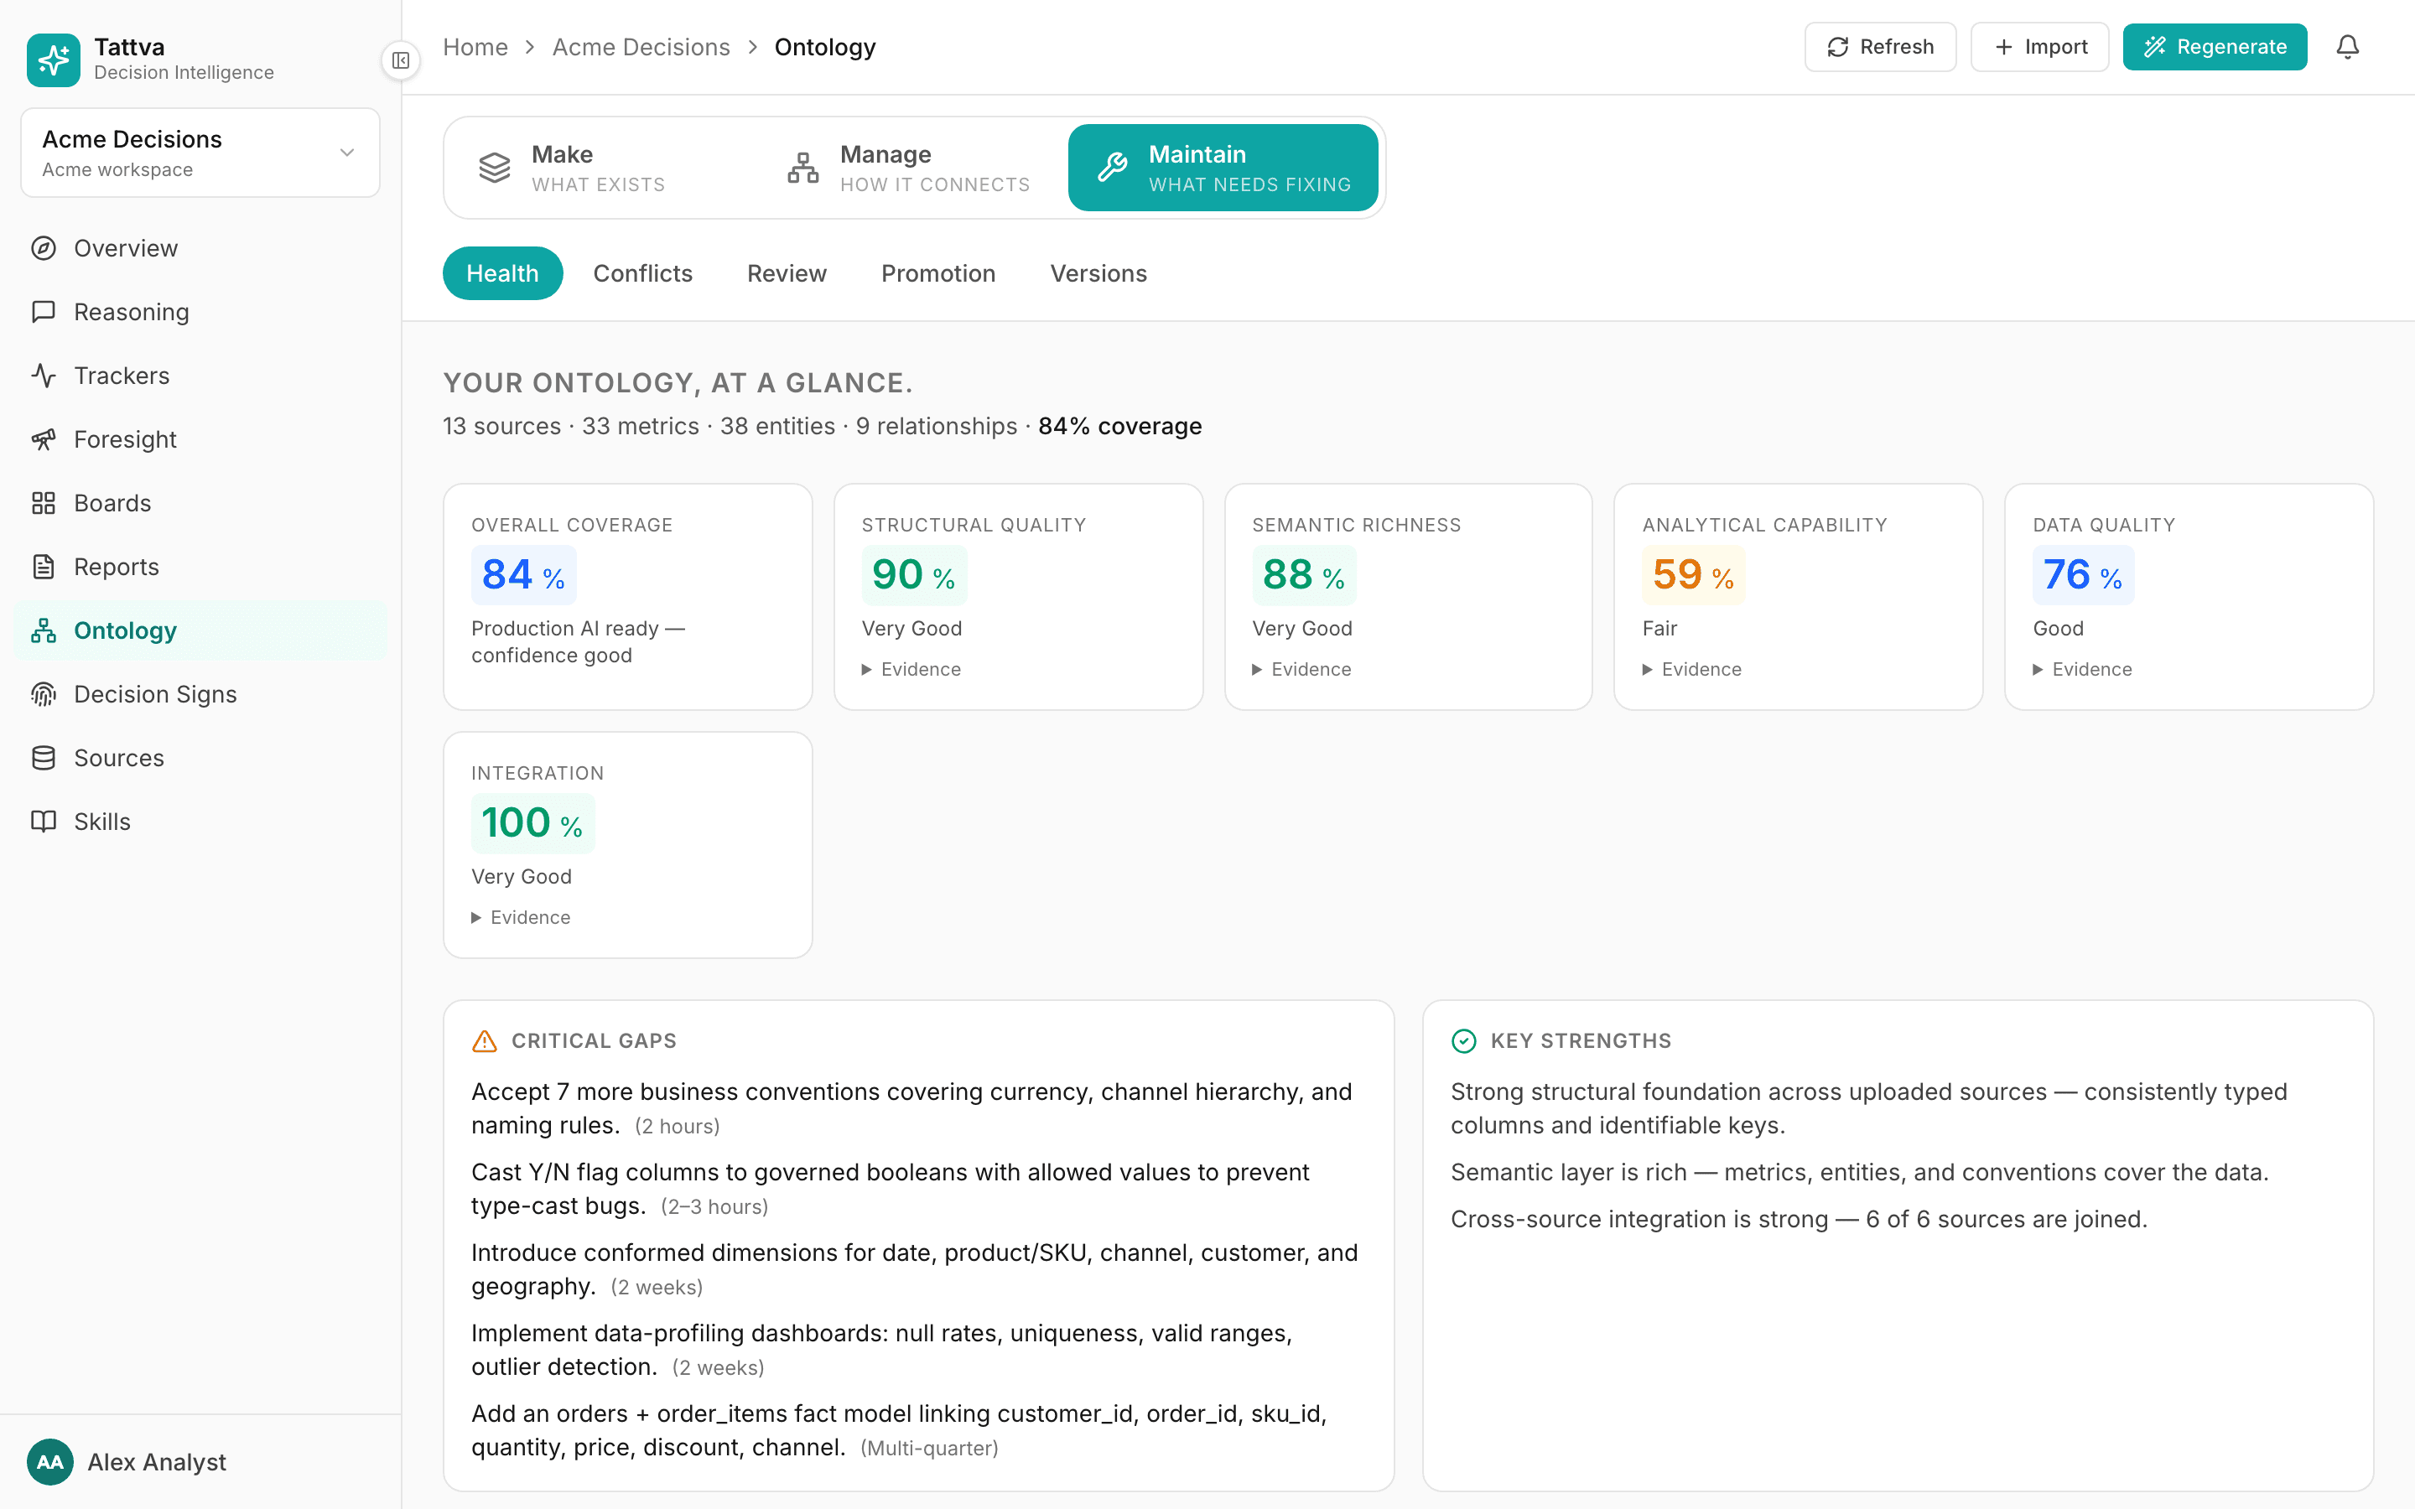2415x1509 pixels.
Task: Click the 84% Overall Coverage score badge
Action: (x=523, y=575)
